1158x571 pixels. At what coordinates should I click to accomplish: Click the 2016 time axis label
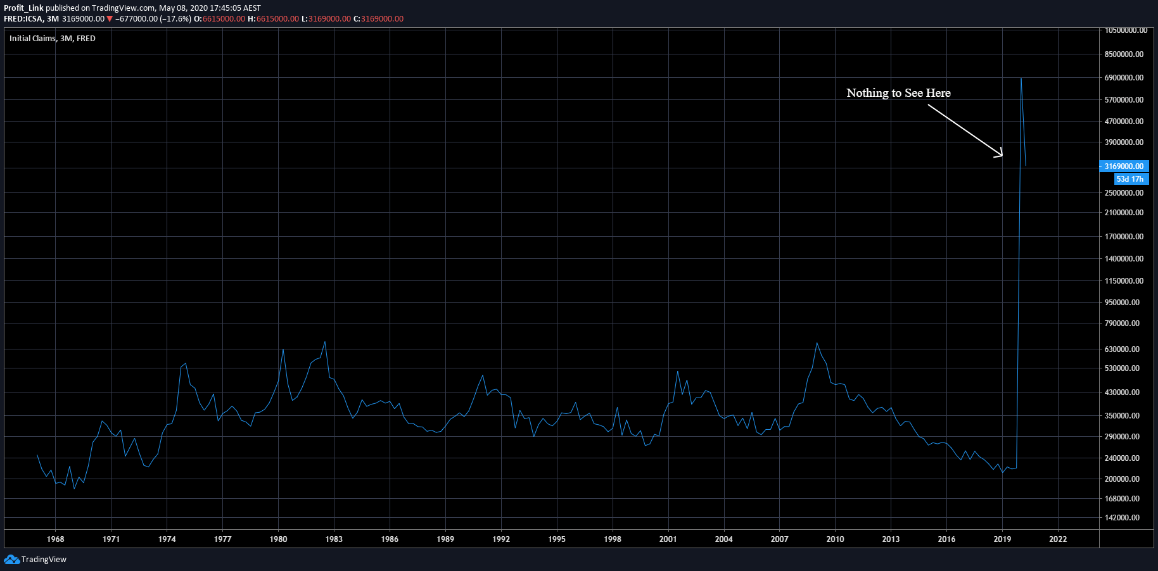(x=946, y=539)
